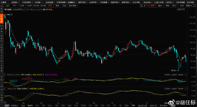Select 周线 weekly period tab
This screenshot has height=107, width=197.
pos(57,6)
